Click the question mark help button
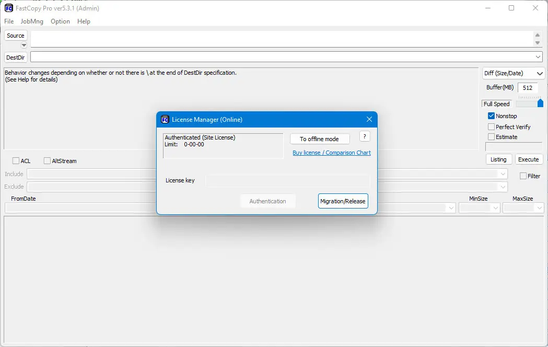Screen dimensions: 548x347 click(365, 136)
